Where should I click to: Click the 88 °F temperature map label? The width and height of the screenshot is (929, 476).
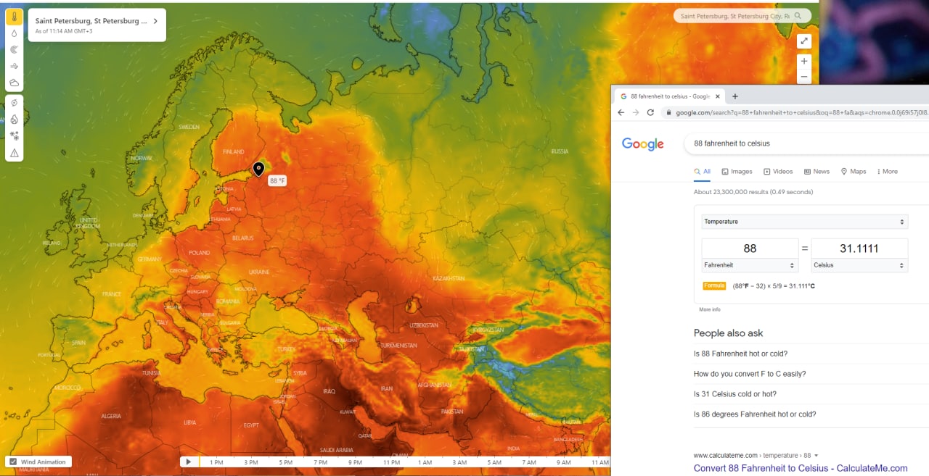click(277, 180)
